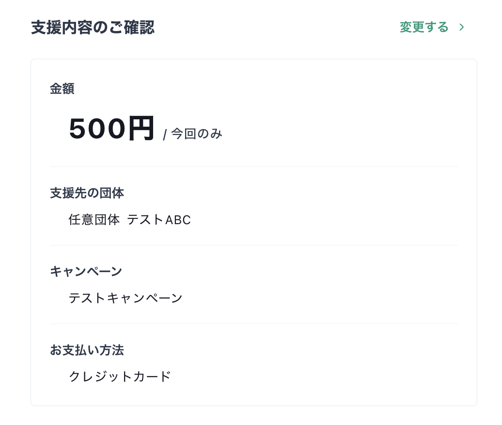Click green 変更する text to edit donation
Viewport: 502px width, 425px height.
click(x=424, y=27)
